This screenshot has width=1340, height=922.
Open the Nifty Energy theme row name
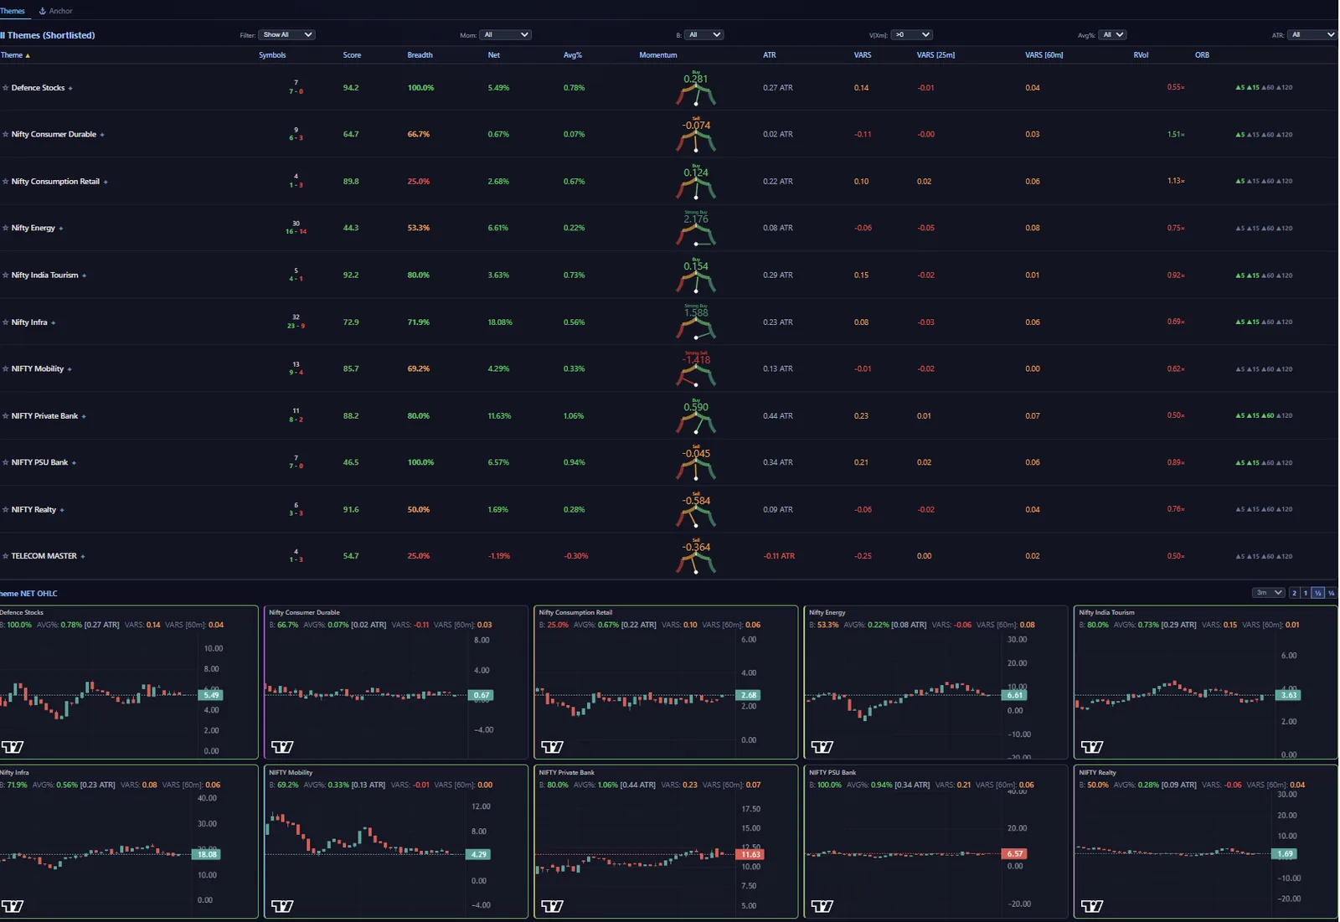33,229
